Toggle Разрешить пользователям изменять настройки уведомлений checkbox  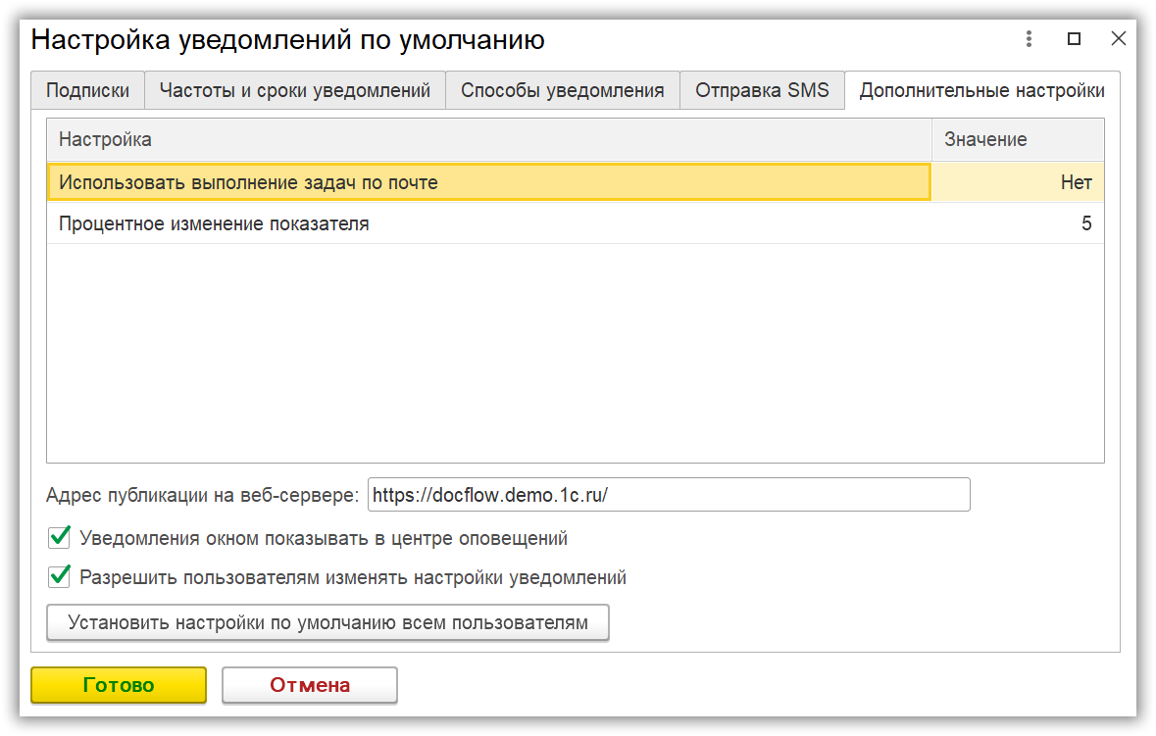coord(60,576)
